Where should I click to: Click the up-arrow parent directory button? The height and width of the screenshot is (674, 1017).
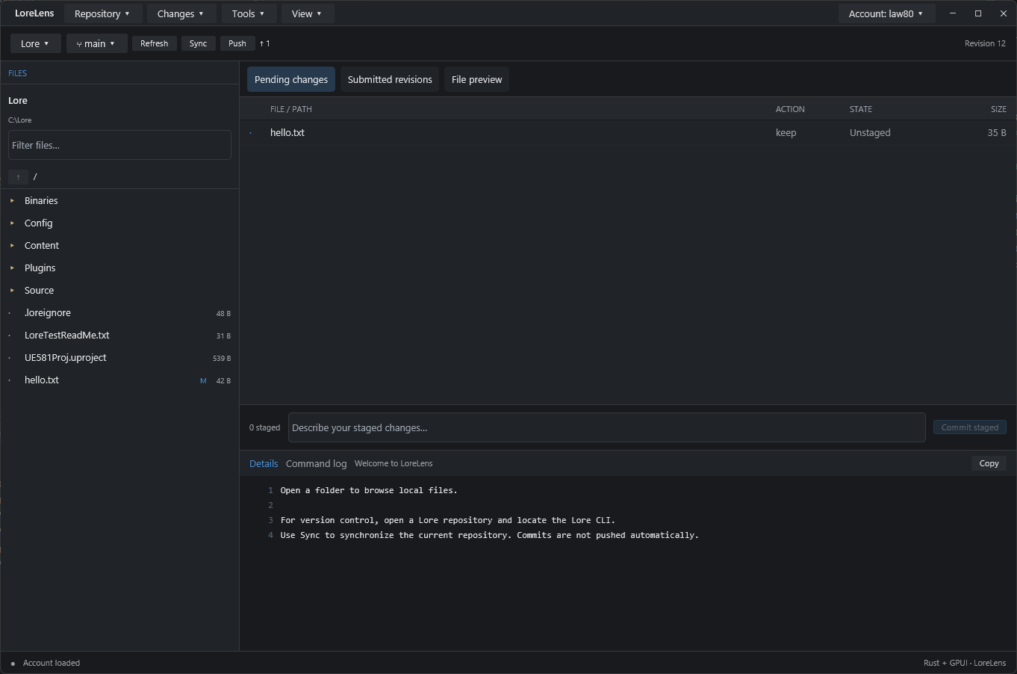point(18,177)
